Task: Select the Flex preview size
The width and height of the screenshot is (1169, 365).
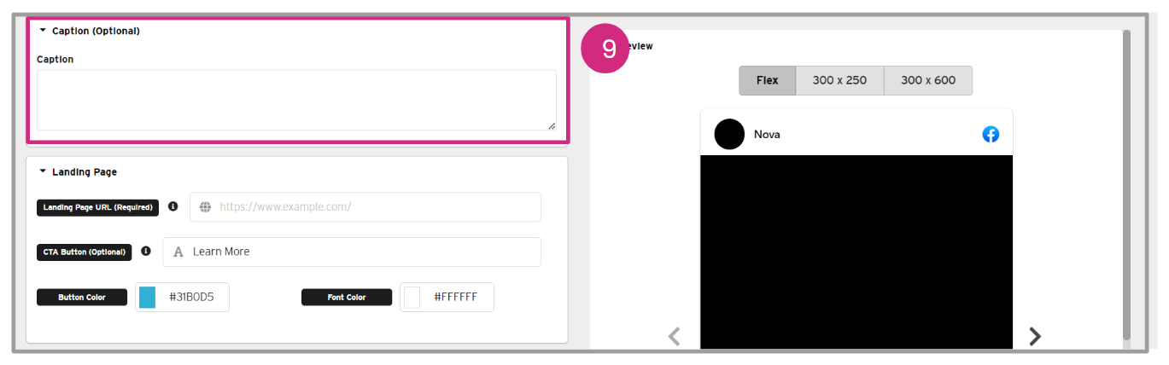Action: tap(767, 80)
